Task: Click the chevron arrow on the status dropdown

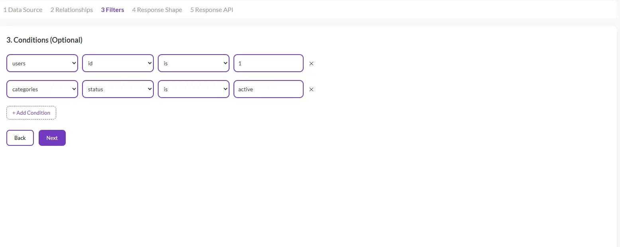Action: (x=149, y=89)
